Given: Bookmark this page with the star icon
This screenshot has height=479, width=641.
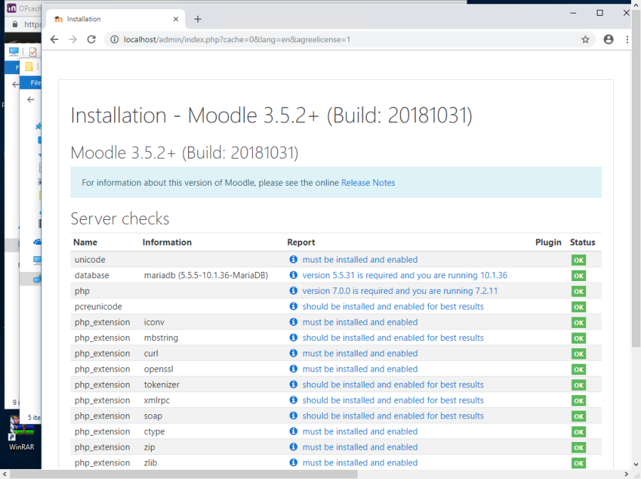Looking at the screenshot, I should pyautogui.click(x=585, y=40).
